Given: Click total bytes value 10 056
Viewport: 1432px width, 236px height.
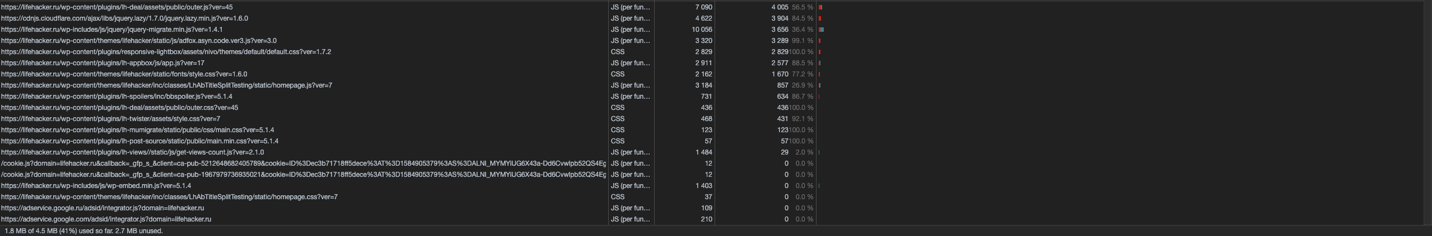Looking at the screenshot, I should point(702,30).
